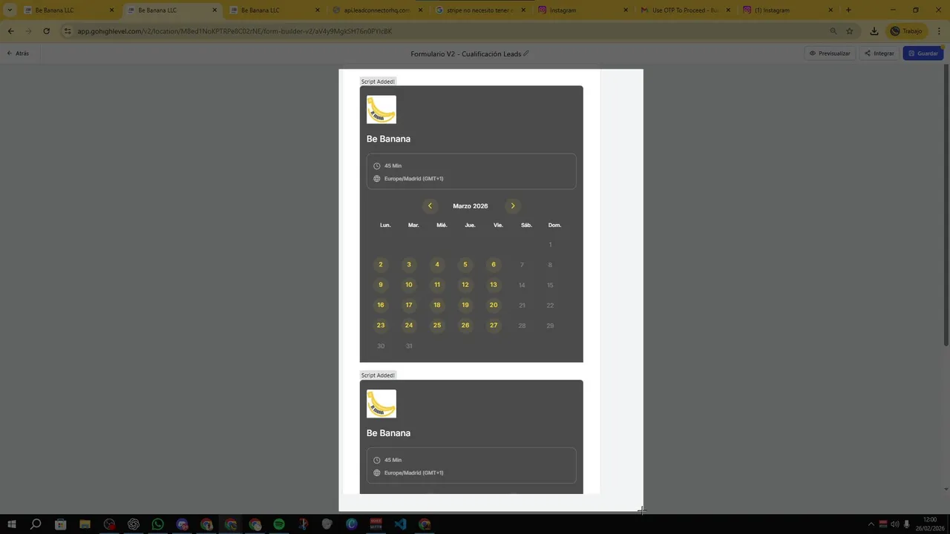Click the second 'Script Added!' label
The width and height of the screenshot is (950, 534).
(x=378, y=375)
